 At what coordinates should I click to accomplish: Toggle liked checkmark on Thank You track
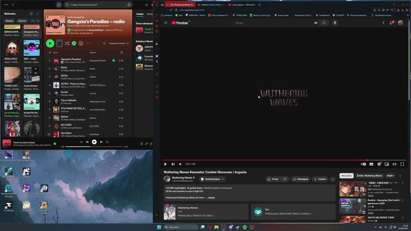point(55,144)
